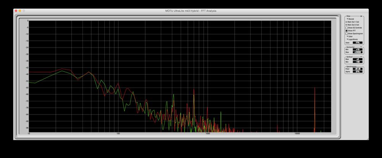Select the Axes 77% value field
Viewport: 382px width, 158px height.
(358, 43)
